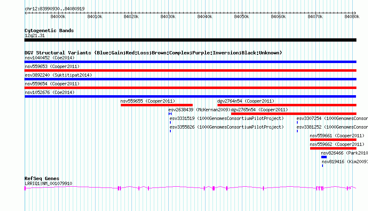Select the dgv2765n54 (Cooper2011) red bar
Screen dimensions: 368x211
[294, 114]
